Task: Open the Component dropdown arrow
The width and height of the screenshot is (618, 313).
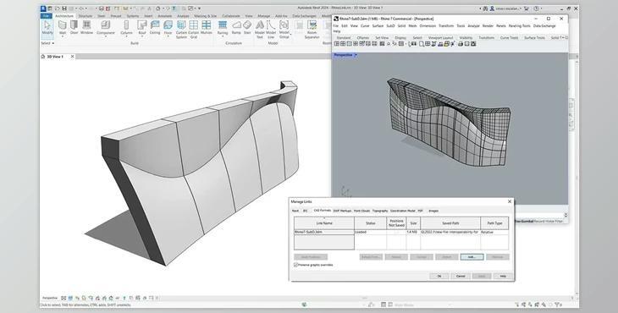Action: pyautogui.click(x=105, y=36)
